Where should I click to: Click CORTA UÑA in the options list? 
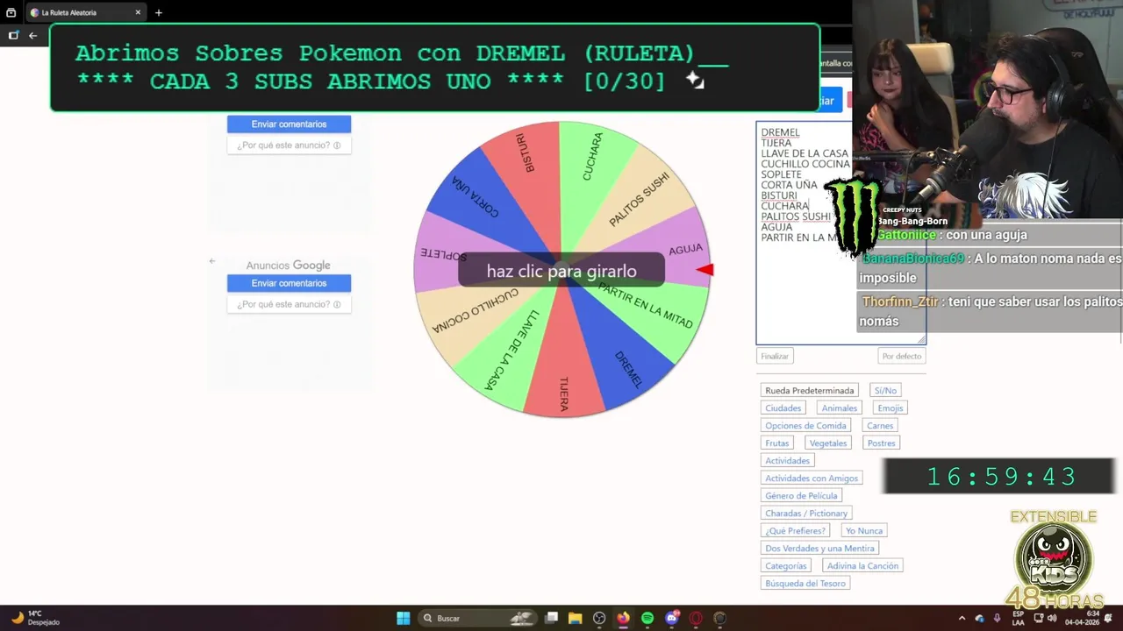(x=789, y=185)
